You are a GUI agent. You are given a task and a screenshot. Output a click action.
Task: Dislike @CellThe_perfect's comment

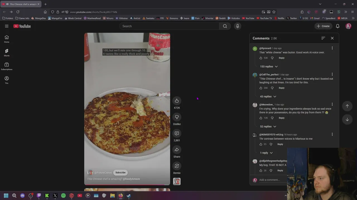pos(272,88)
